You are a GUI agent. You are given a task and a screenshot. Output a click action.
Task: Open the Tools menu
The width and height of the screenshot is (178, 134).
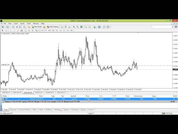click(29, 23)
